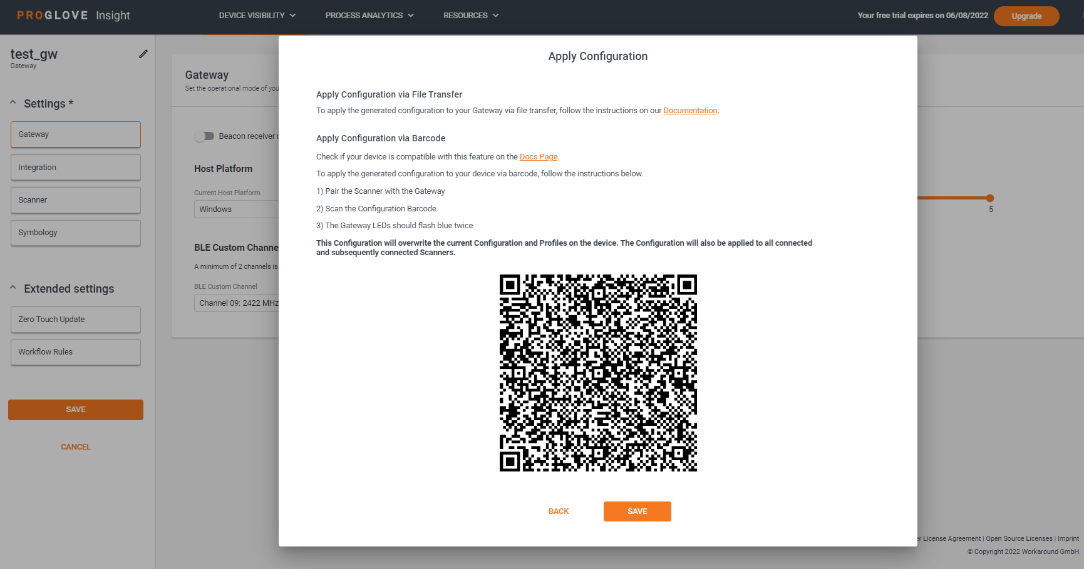Collapse the Settings section chevron
This screenshot has width=1084, height=569.
13,103
